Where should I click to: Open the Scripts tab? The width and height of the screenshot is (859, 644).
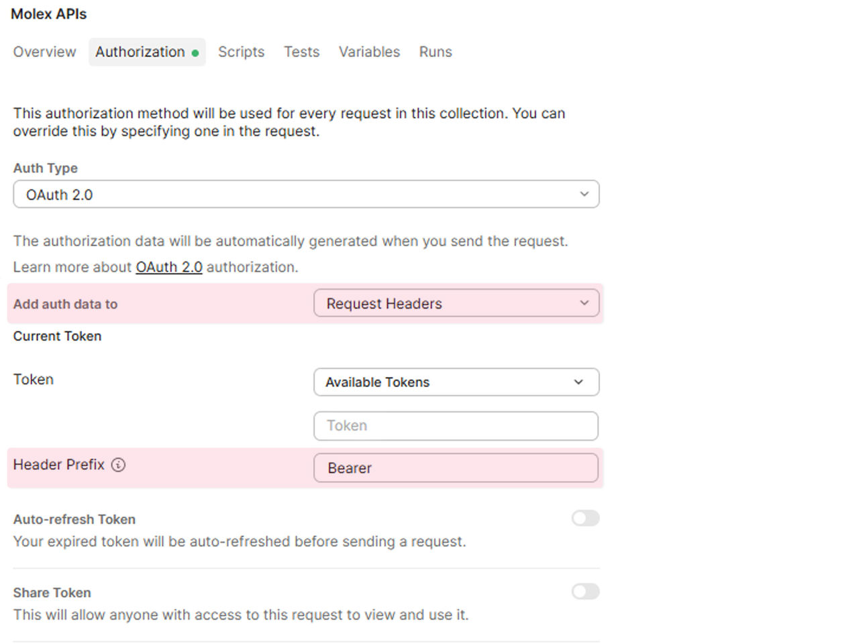click(241, 52)
